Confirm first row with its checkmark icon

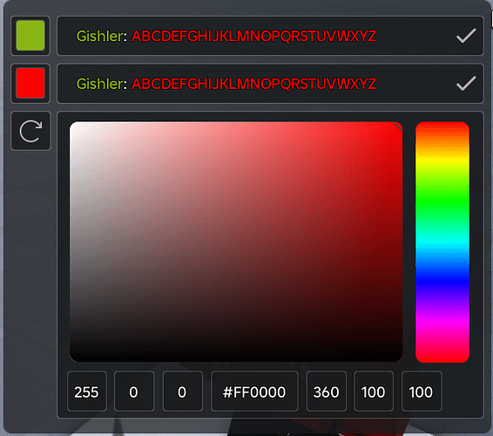point(466,36)
